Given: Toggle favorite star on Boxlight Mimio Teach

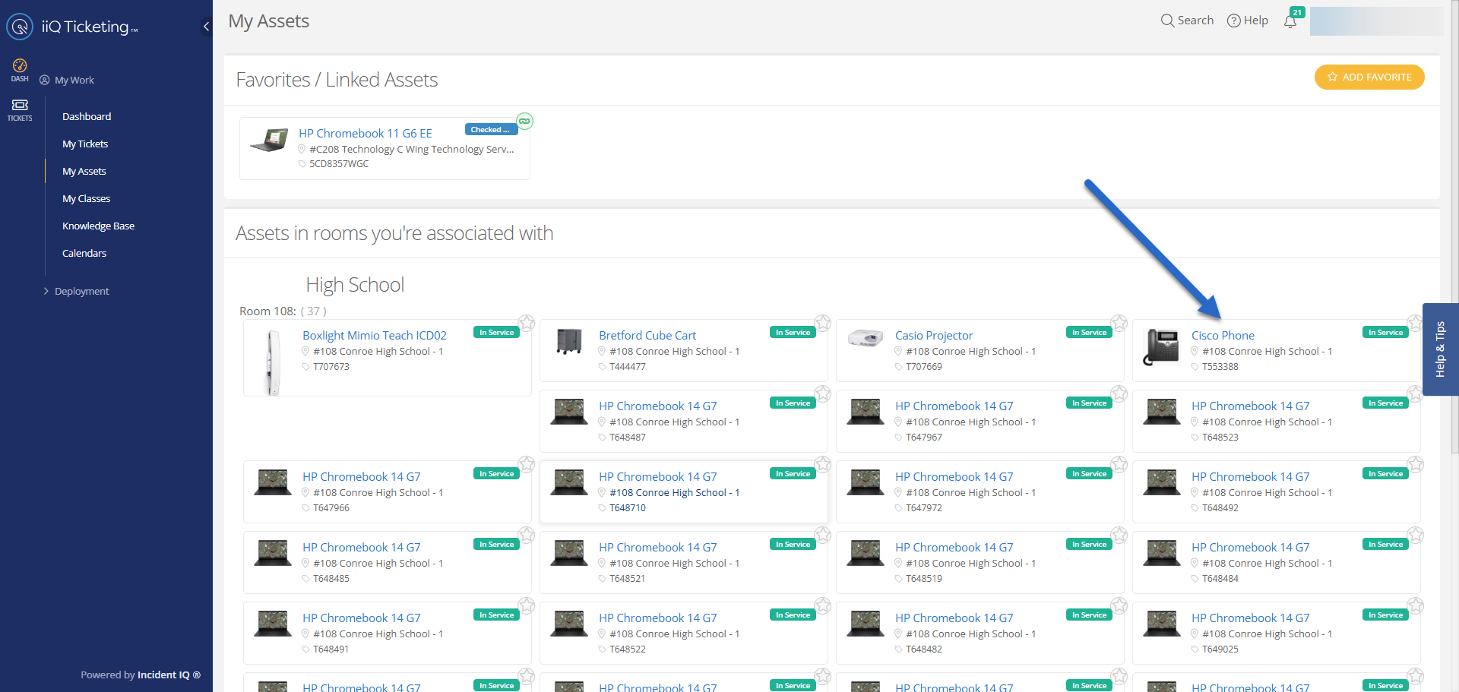Looking at the screenshot, I should (527, 323).
